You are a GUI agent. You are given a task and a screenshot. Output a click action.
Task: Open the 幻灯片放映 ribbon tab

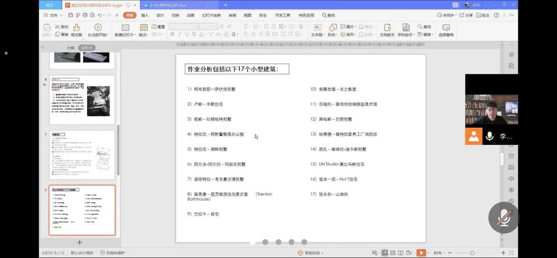tap(211, 15)
